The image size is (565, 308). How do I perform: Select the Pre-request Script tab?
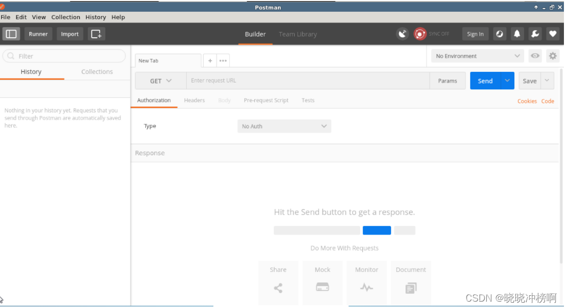tap(266, 100)
